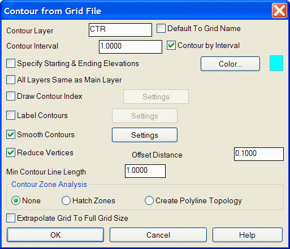The image size is (290, 249).
Task: Open the Smooth Contours Settings button
Action: (145, 135)
